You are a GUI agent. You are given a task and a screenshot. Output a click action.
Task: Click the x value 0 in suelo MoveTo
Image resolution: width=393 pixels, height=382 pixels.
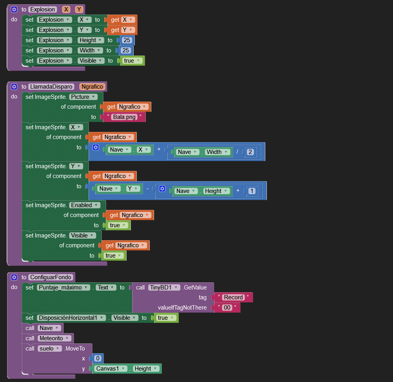[97, 358]
